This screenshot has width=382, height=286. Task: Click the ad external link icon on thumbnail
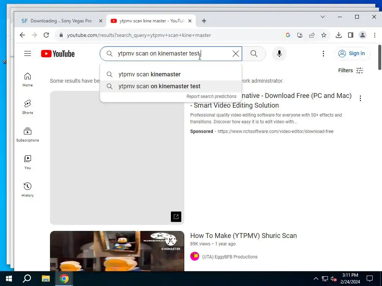click(176, 217)
